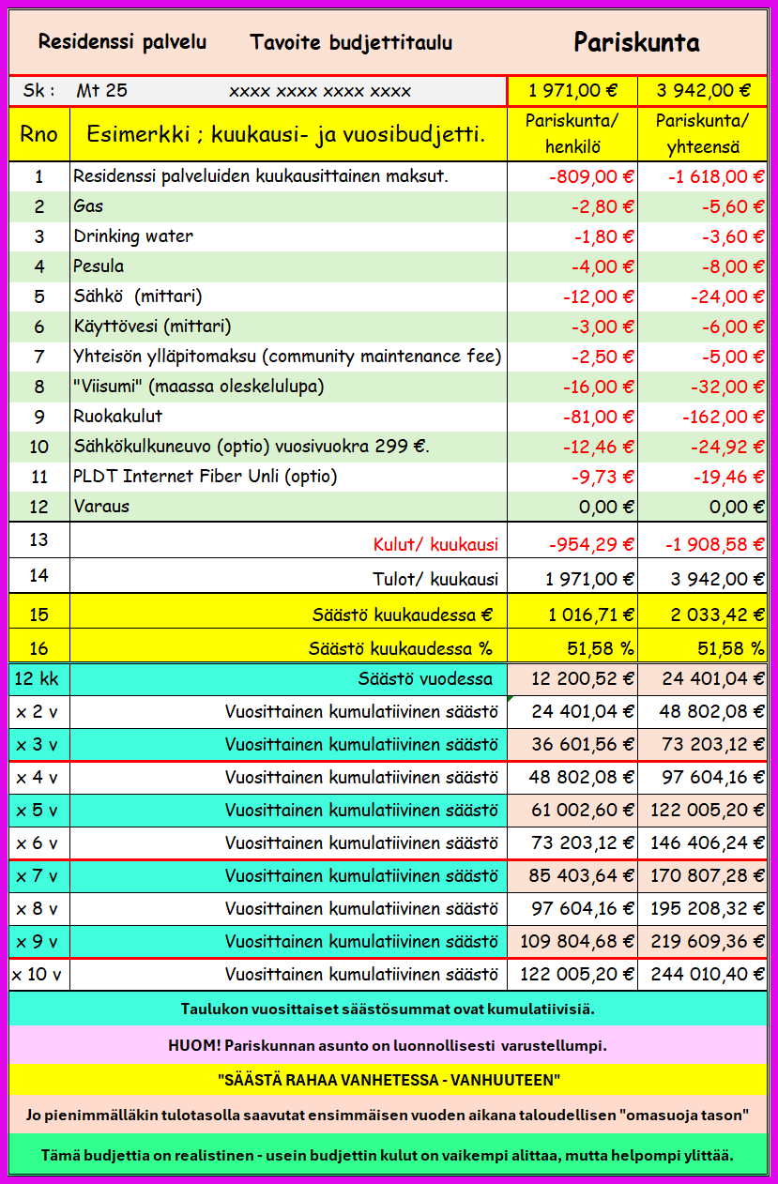This screenshot has width=778, height=1184.
Task: Click the 'x 5 v' row header
Action: click(x=39, y=811)
